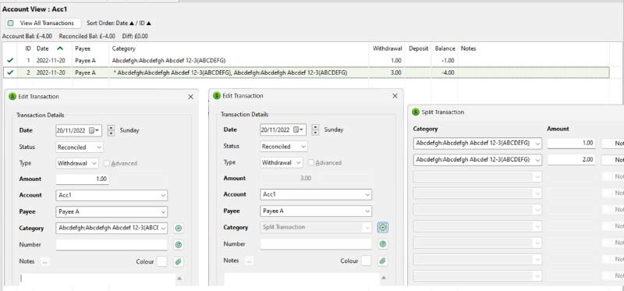Image resolution: width=624 pixels, height=291 pixels.
Task: Open first split category dropdown with amount 1.00
Action: pyautogui.click(x=477, y=144)
